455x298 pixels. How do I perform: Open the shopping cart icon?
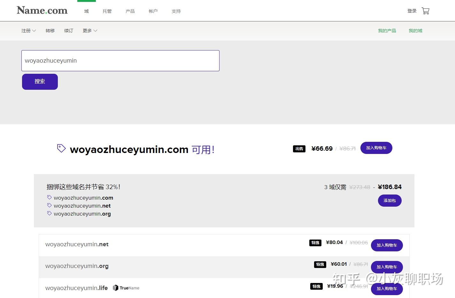(425, 11)
